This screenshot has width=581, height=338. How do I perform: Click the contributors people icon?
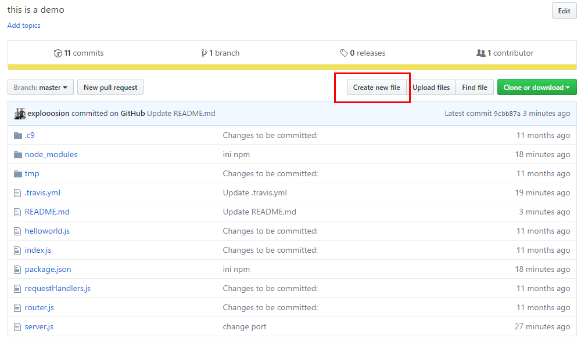pyautogui.click(x=480, y=53)
